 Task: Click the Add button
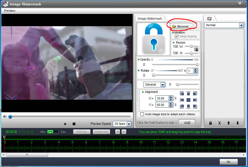[x=187, y=123]
